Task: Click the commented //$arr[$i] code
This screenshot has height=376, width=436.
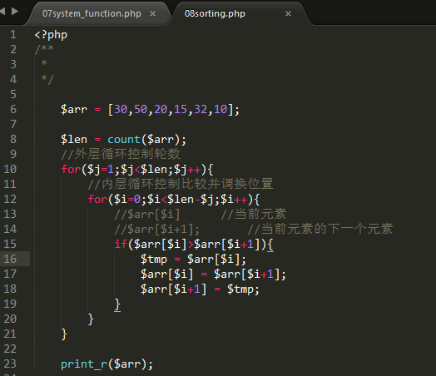Action: click(147, 215)
